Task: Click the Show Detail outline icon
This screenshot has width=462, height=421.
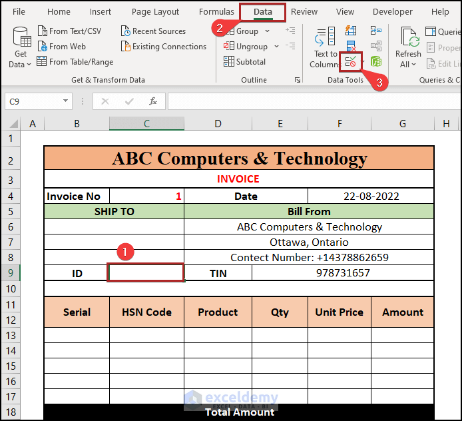Action: click(290, 31)
